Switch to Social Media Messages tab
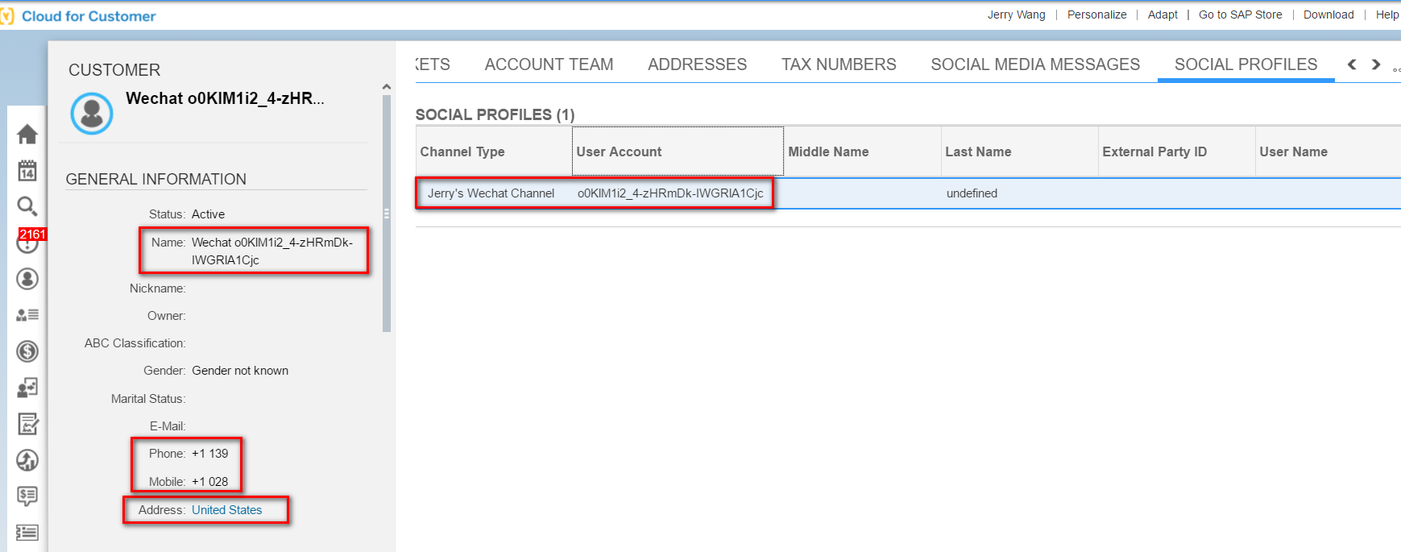This screenshot has width=1401, height=552. tap(1035, 64)
